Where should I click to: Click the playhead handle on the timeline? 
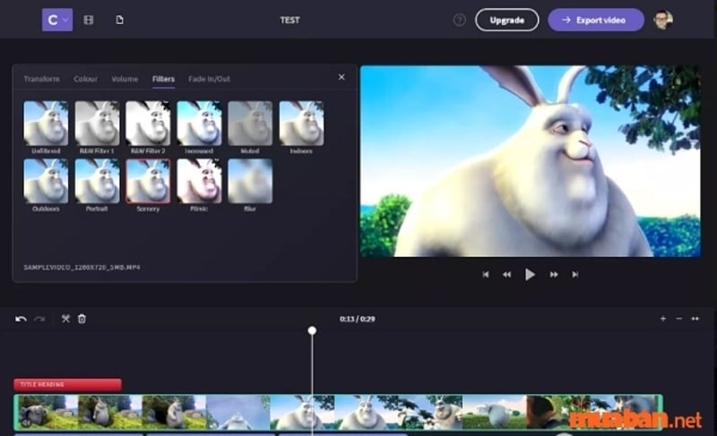[312, 330]
